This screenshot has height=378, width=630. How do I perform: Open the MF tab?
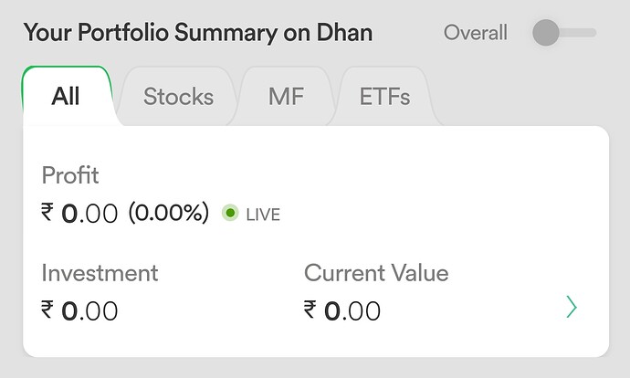point(286,97)
